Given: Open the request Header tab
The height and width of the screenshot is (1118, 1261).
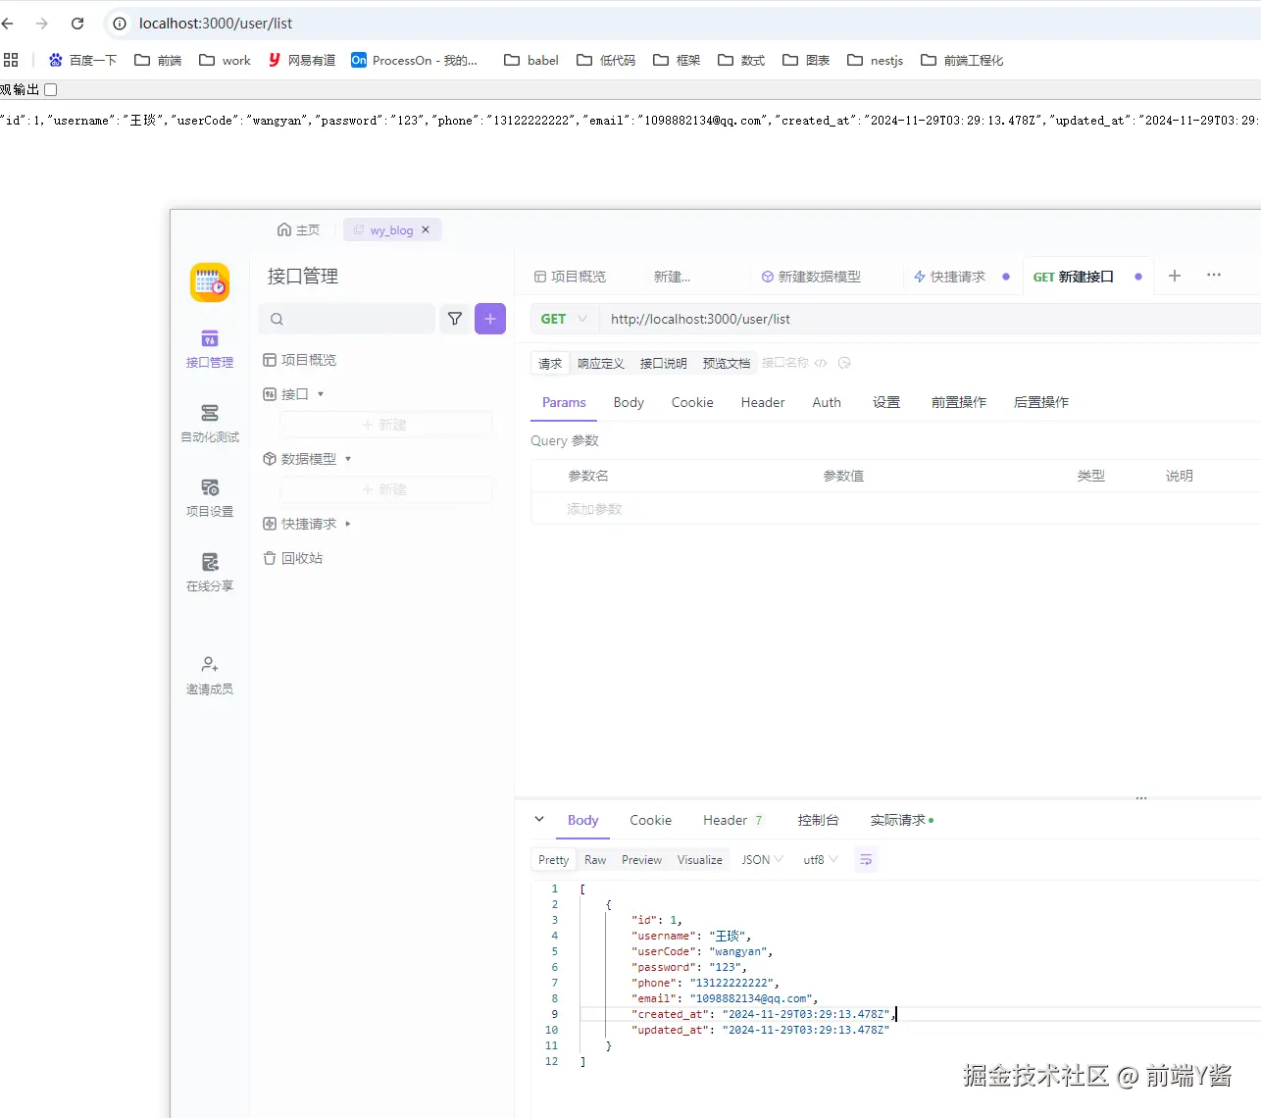Looking at the screenshot, I should coord(763,402).
